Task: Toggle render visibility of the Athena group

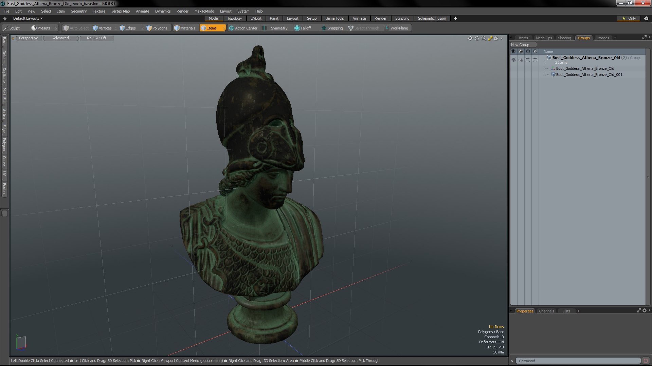Action: click(521, 60)
